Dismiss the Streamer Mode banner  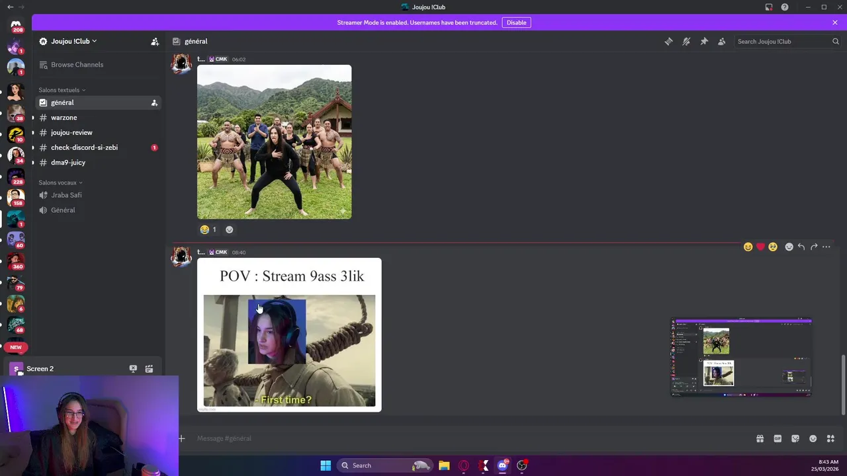[835, 22]
